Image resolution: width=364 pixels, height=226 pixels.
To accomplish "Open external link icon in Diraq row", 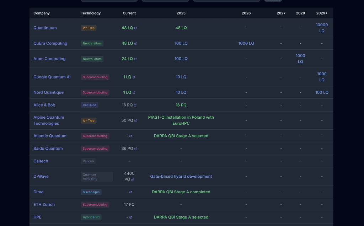I will (x=130, y=192).
